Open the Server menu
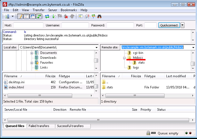 (x=53, y=10)
